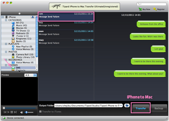Click the Buy Now shopping cart icon
The height and width of the screenshot is (121, 169).
pos(140,9)
